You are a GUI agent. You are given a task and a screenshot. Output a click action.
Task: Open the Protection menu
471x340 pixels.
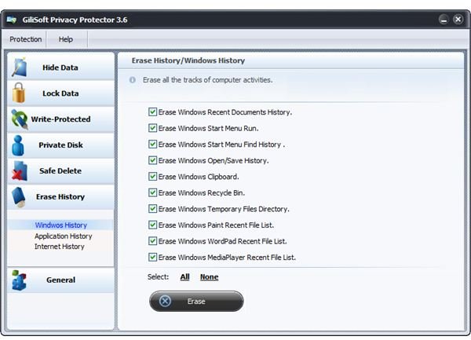pyautogui.click(x=26, y=39)
